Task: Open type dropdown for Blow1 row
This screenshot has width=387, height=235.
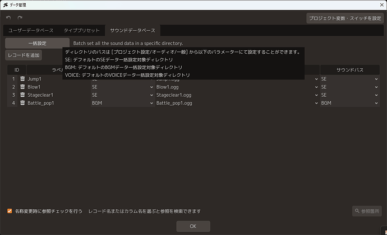Action: (123, 87)
